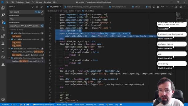Select Visual Studio Community 2017 kit

click(x=89, y=105)
